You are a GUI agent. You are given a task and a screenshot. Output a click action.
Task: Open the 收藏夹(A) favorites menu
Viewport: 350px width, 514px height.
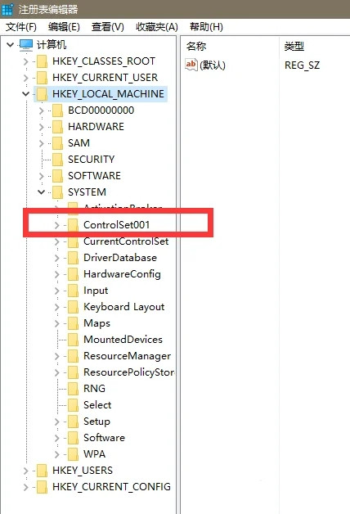[x=157, y=27]
